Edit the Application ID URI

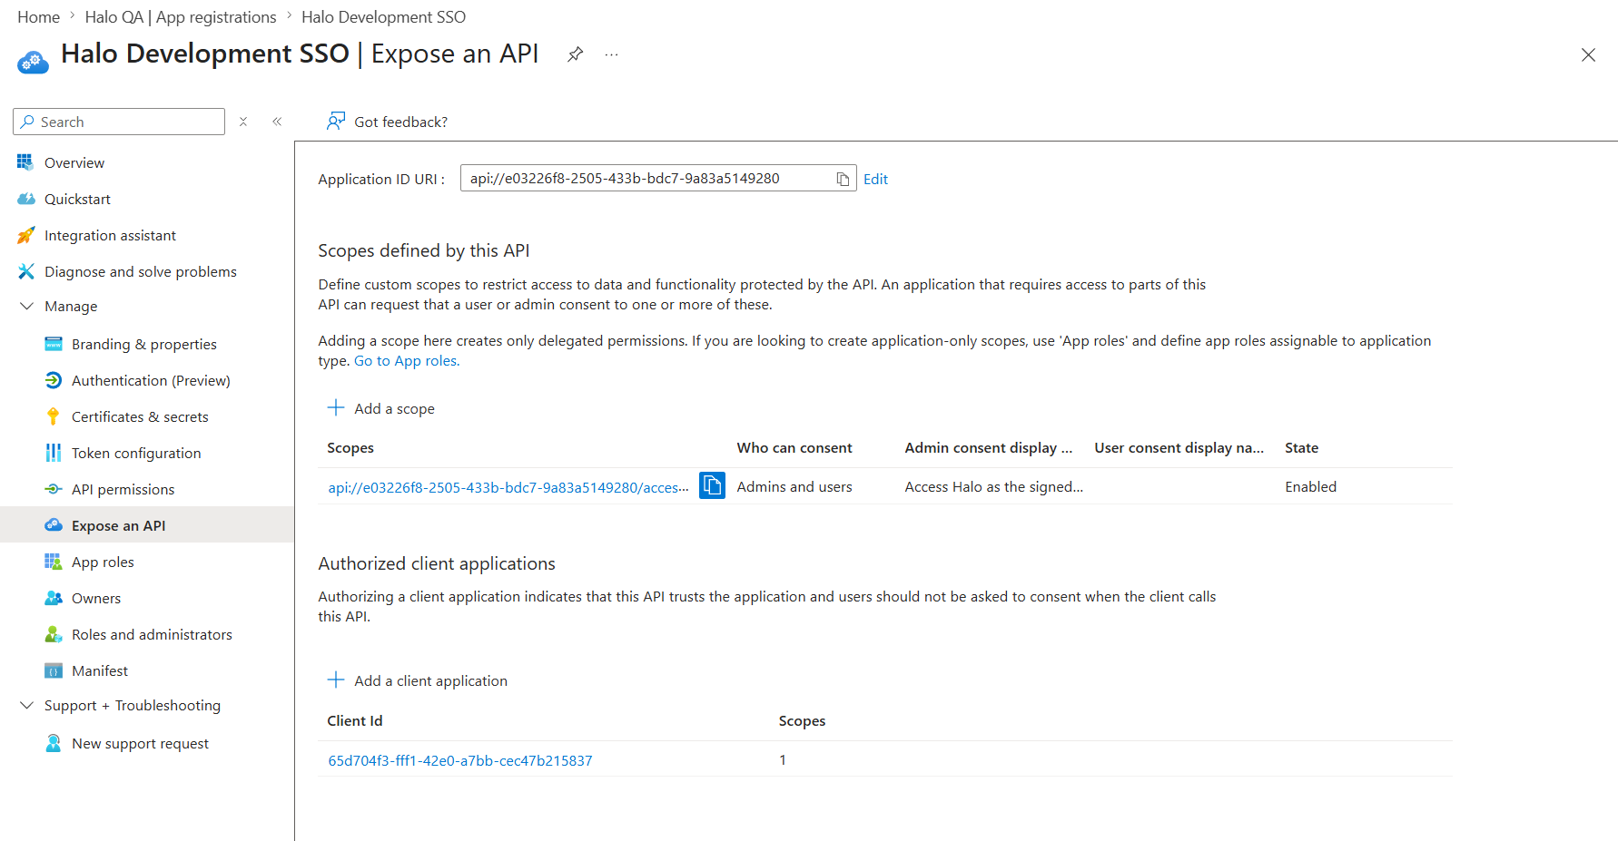[x=875, y=179]
